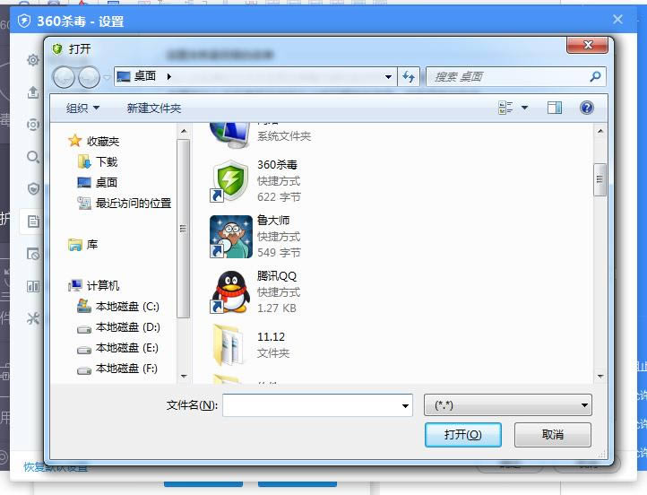Select the 鲁大师 shortcut icon
Screen dimensions: 647x495
point(230,236)
